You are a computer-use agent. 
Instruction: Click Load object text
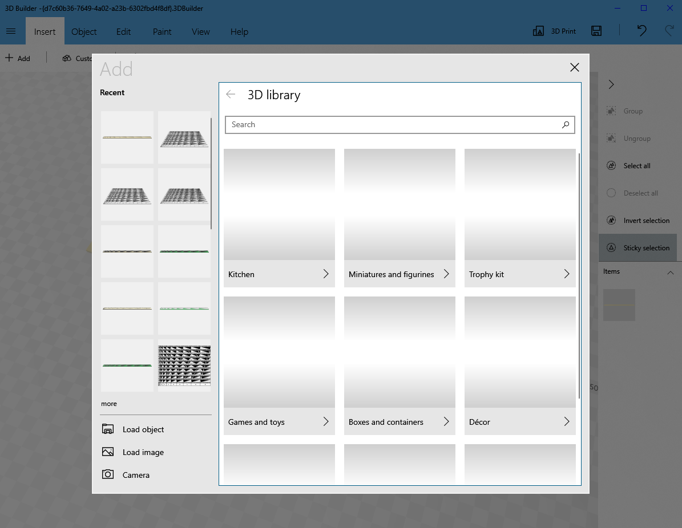click(x=143, y=429)
